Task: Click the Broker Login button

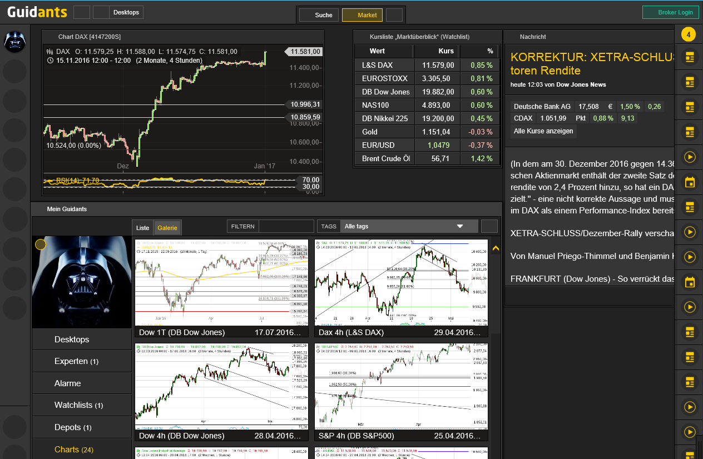Action: click(670, 12)
